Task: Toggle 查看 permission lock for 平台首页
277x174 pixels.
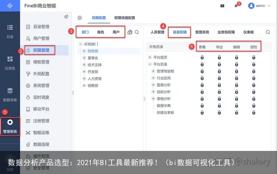Action: pyautogui.click(x=202, y=57)
